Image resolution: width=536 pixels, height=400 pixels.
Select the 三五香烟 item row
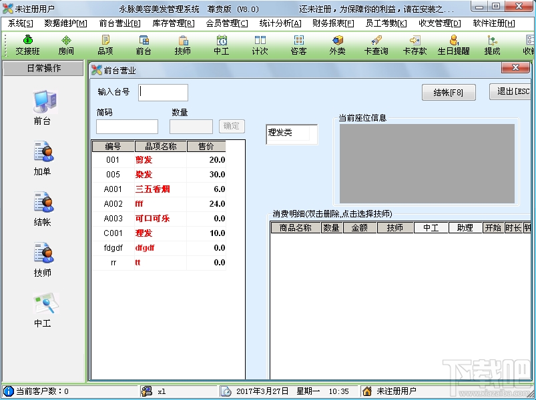coord(159,189)
